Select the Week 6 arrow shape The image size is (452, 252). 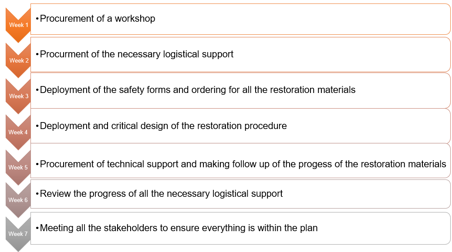click(18, 200)
